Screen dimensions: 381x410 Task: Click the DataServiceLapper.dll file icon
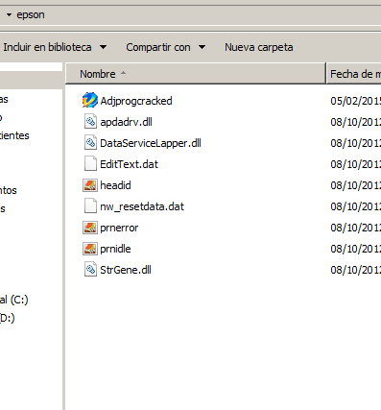(x=90, y=143)
